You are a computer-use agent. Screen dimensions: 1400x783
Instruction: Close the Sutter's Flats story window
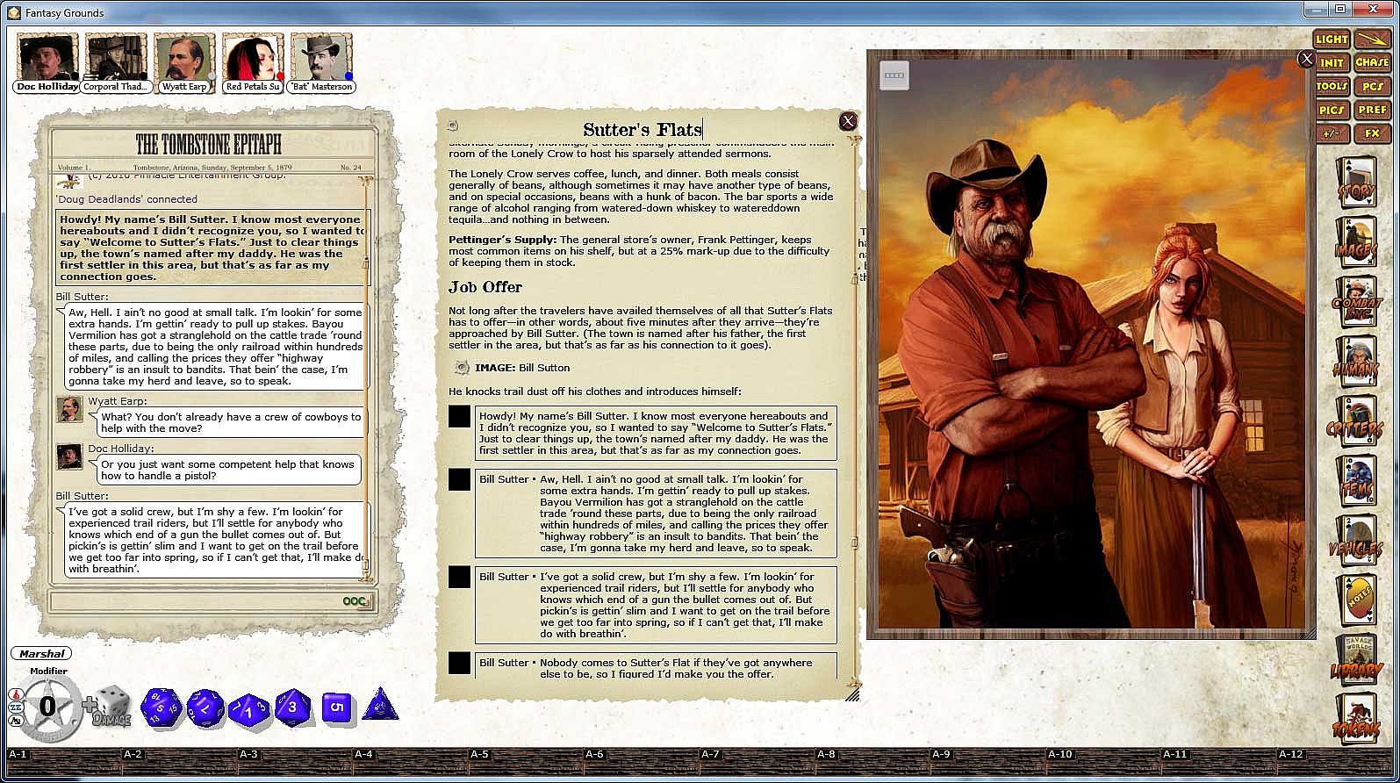[847, 121]
